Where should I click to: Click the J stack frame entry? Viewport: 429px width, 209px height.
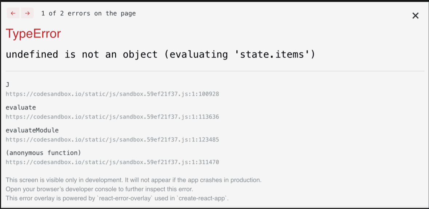point(7,85)
